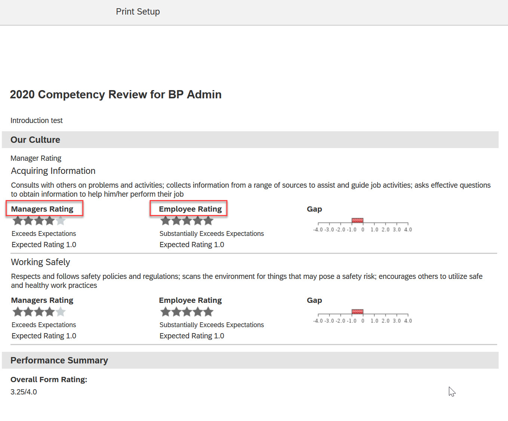Click manager star rating for Working Safely
The image size is (508, 421).
click(x=39, y=312)
